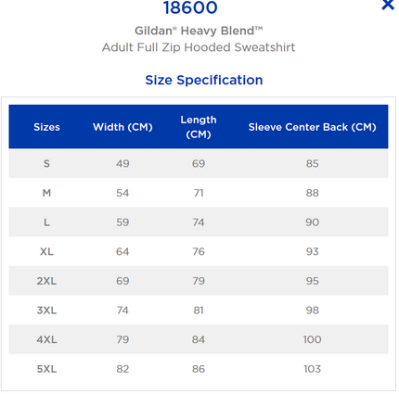Image resolution: width=399 pixels, height=394 pixels.
Task: Select the 5XL size row label
Action: click(x=46, y=369)
